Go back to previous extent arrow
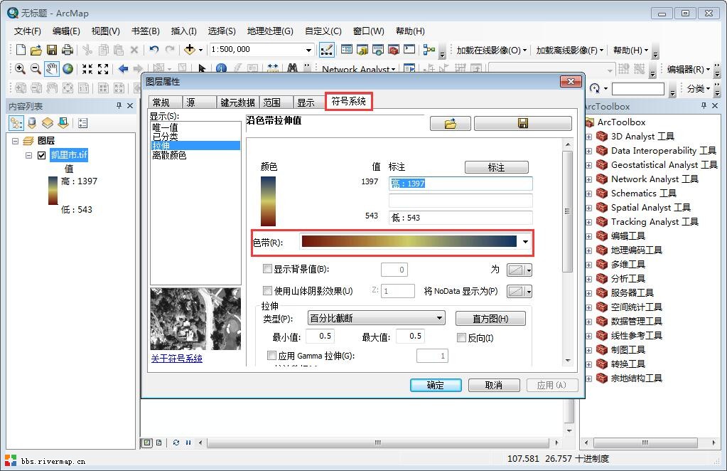 point(123,69)
